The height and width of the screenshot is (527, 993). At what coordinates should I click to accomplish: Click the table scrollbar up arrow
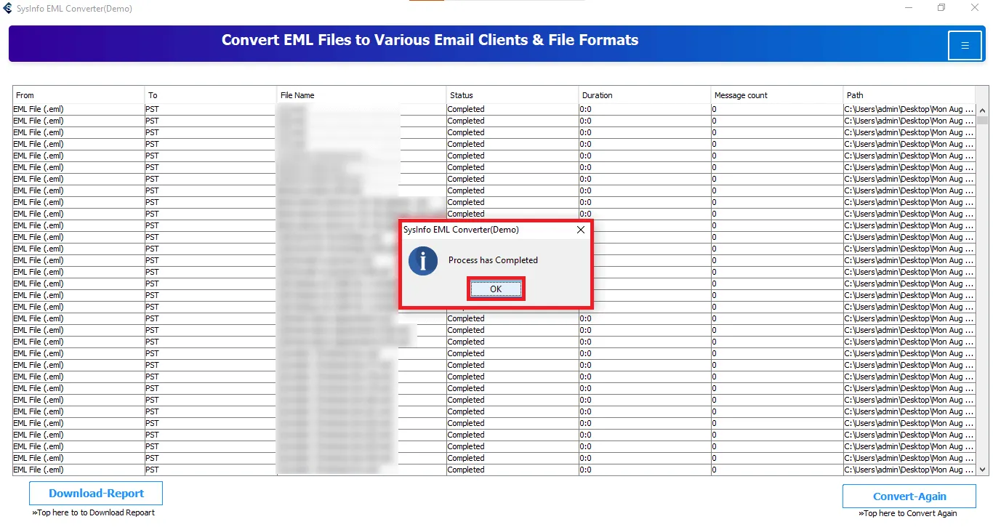click(x=983, y=110)
